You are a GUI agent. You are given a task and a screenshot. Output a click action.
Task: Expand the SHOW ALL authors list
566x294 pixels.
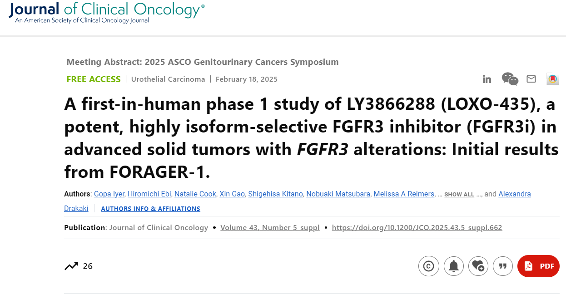pyautogui.click(x=459, y=195)
